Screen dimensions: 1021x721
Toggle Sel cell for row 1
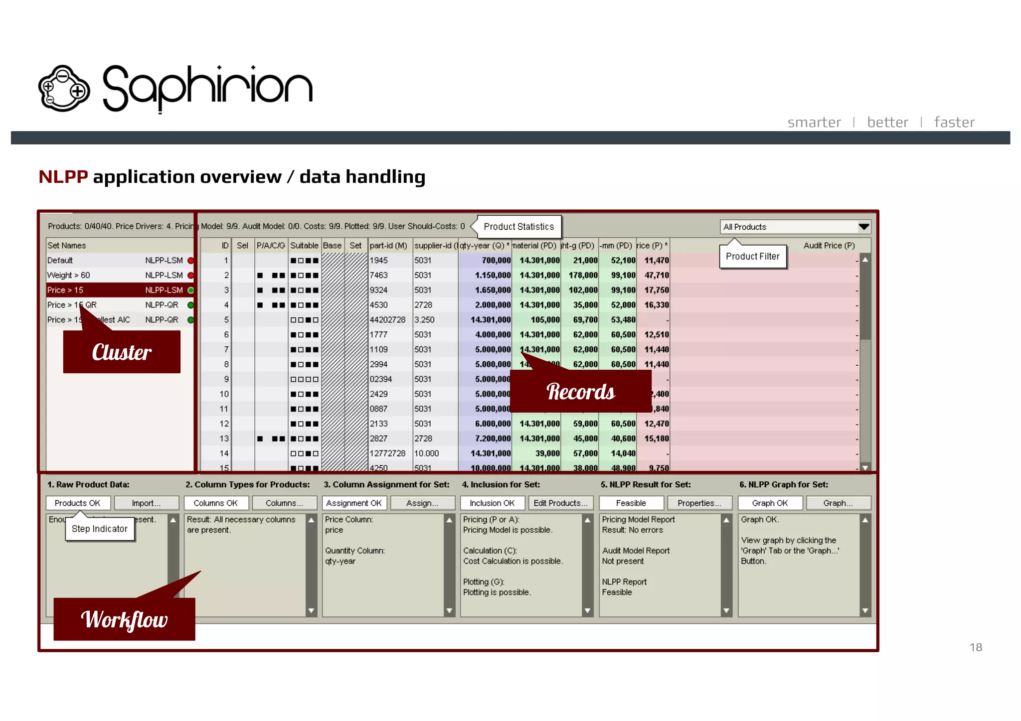[243, 261]
